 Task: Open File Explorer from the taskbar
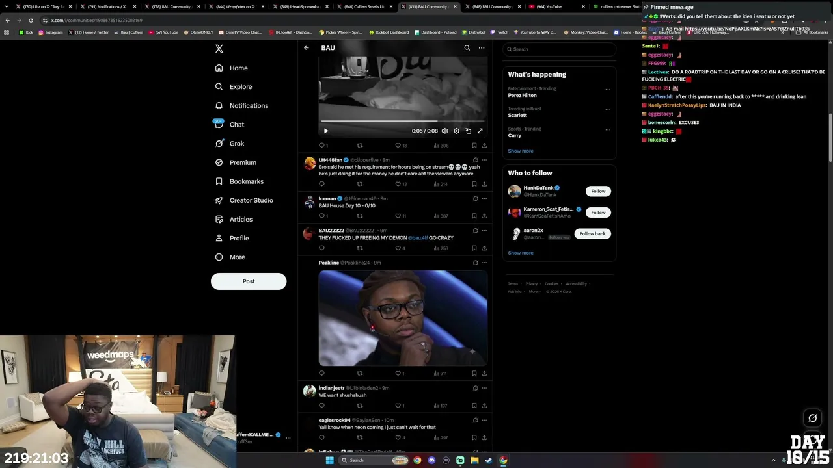click(474, 460)
